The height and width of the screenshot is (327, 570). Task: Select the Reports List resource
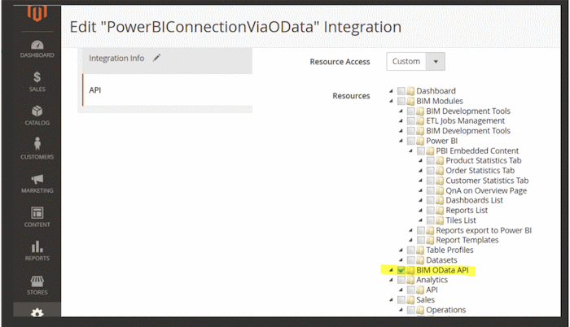click(467, 211)
